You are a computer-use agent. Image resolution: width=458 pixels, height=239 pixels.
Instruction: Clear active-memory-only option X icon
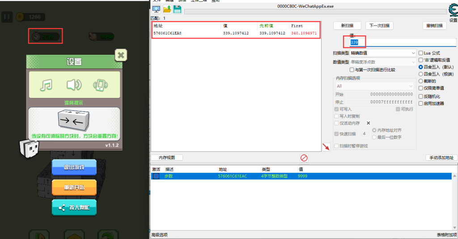[369, 123]
